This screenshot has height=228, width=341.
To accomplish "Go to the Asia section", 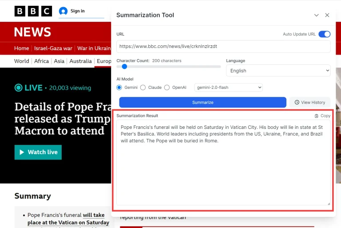I will (x=59, y=61).
